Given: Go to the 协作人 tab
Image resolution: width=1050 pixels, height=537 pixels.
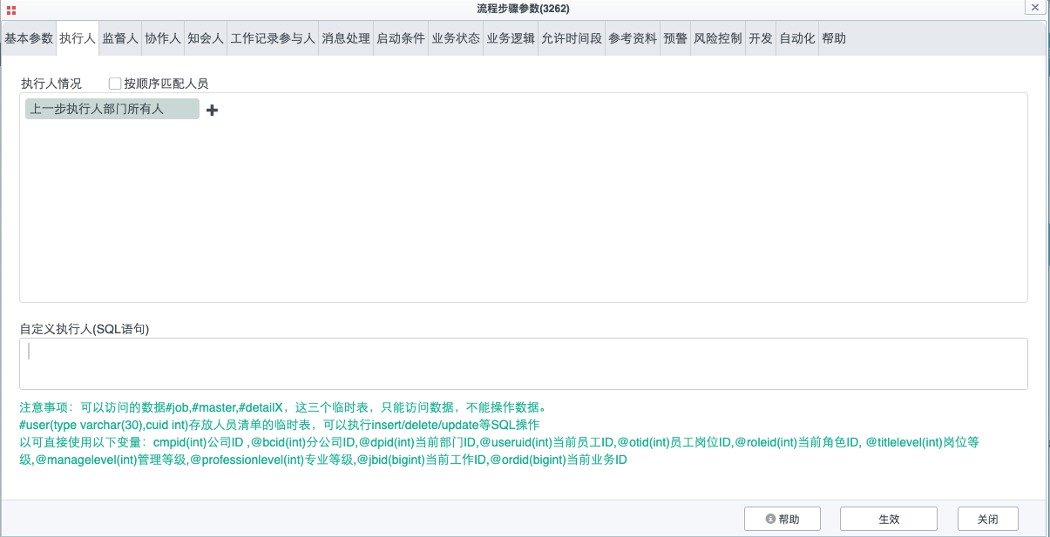Looking at the screenshot, I should click(162, 39).
